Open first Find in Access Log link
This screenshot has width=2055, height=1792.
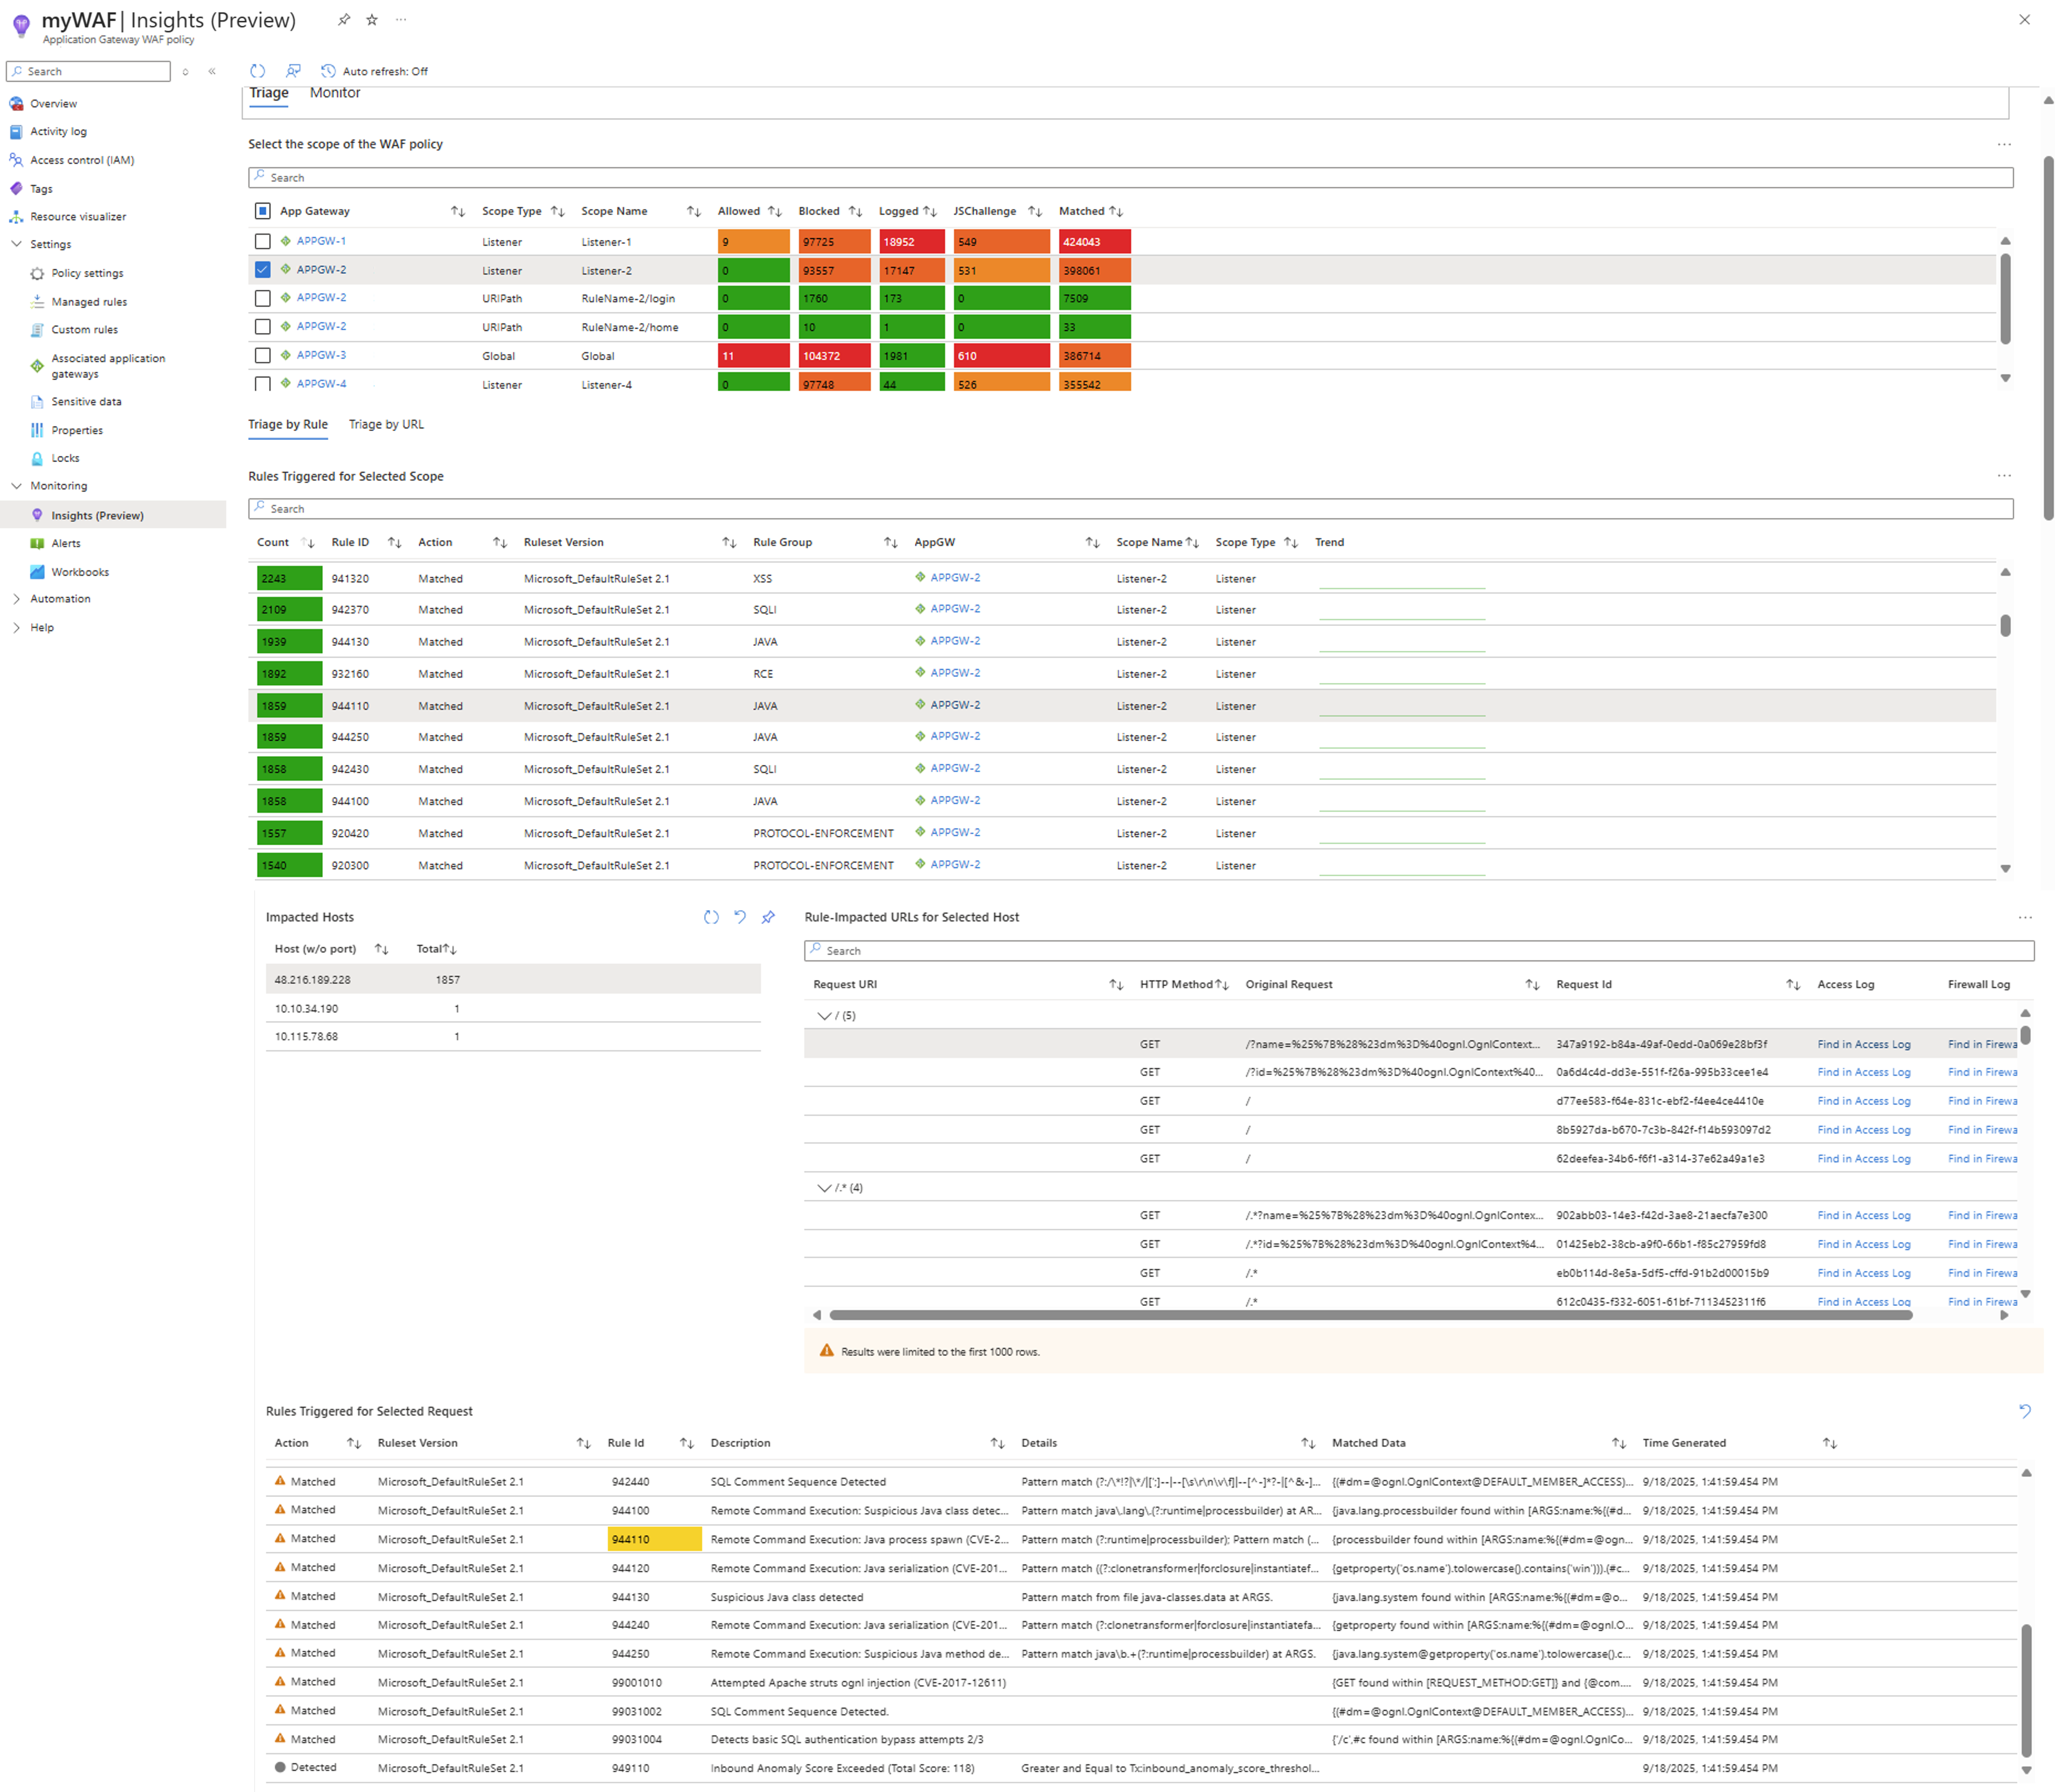[x=1863, y=1044]
